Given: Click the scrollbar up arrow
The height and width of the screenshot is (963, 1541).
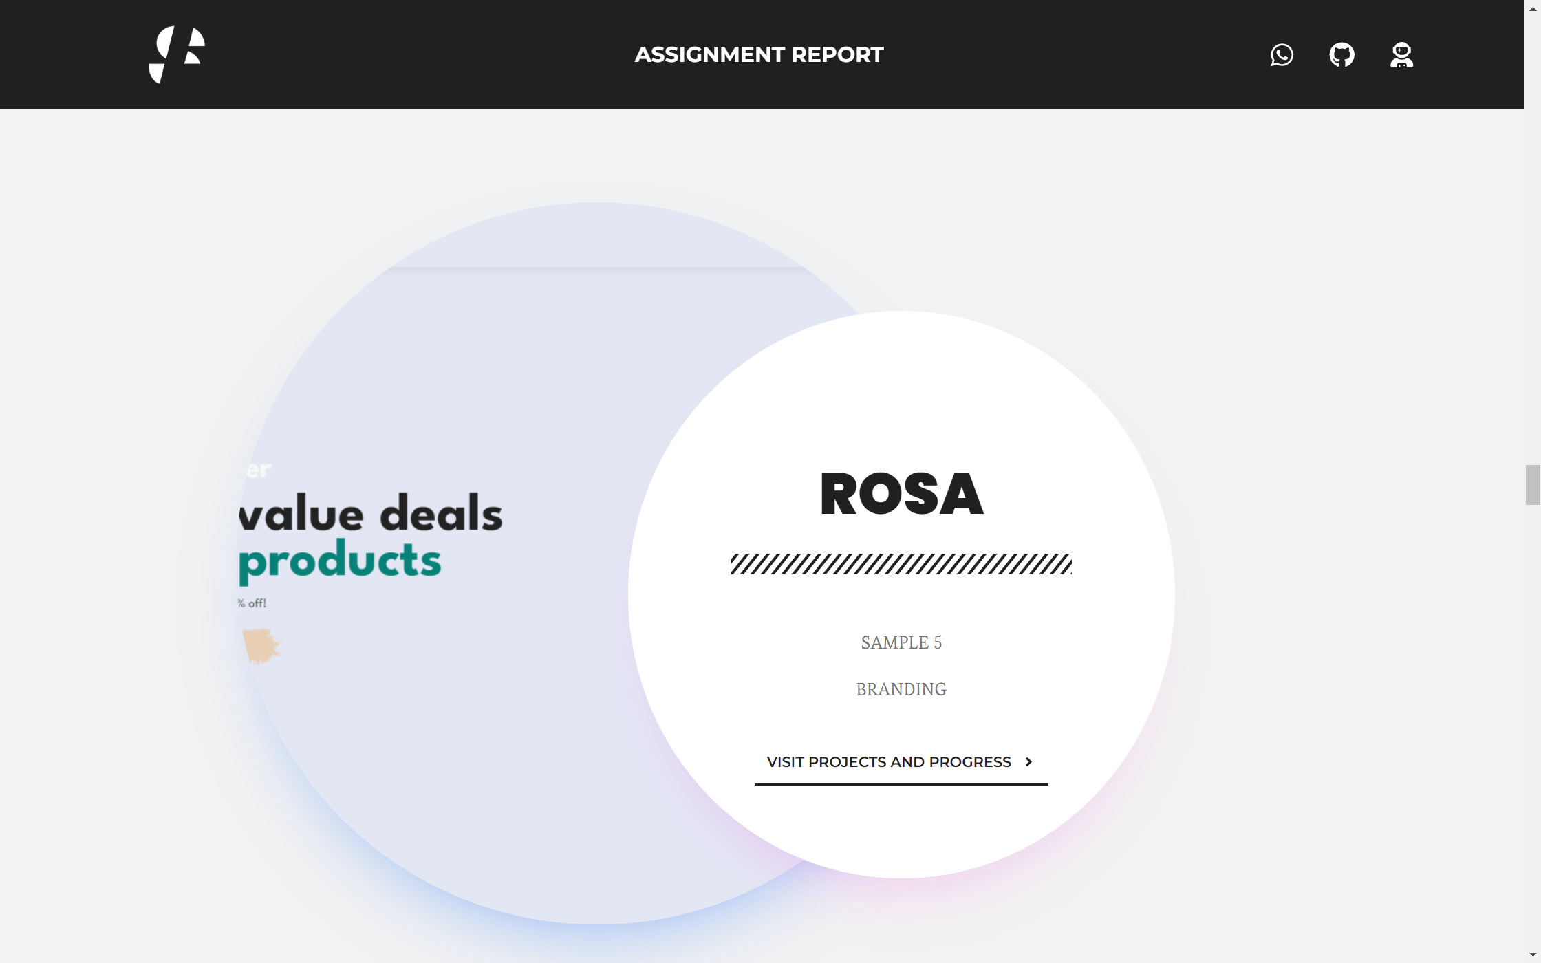Looking at the screenshot, I should [x=1533, y=8].
